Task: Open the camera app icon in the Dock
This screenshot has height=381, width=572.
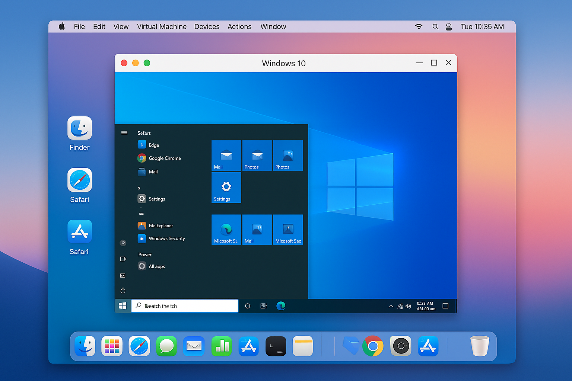Action: click(401, 346)
